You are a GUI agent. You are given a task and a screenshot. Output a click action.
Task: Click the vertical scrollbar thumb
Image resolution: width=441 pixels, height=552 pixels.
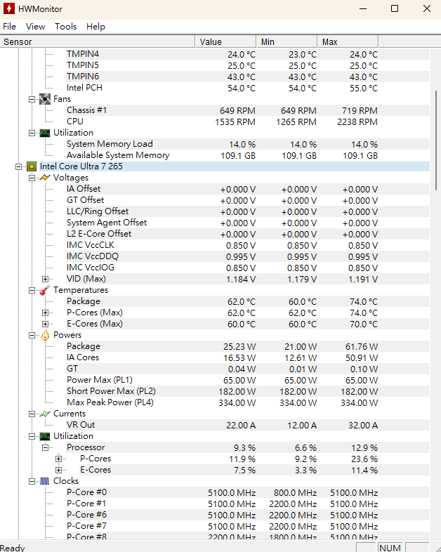(436, 141)
